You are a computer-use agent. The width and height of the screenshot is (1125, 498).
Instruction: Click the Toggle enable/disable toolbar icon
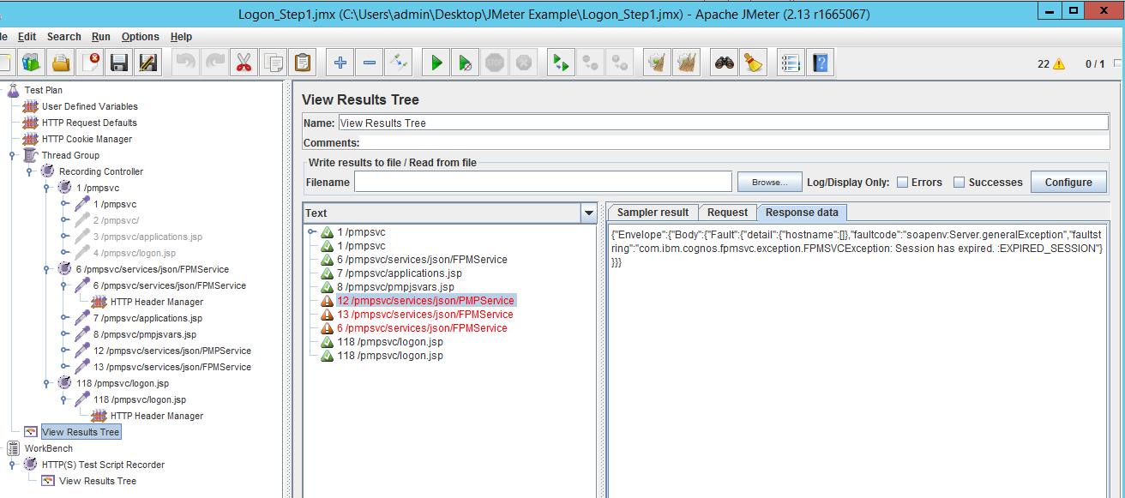[x=399, y=63]
